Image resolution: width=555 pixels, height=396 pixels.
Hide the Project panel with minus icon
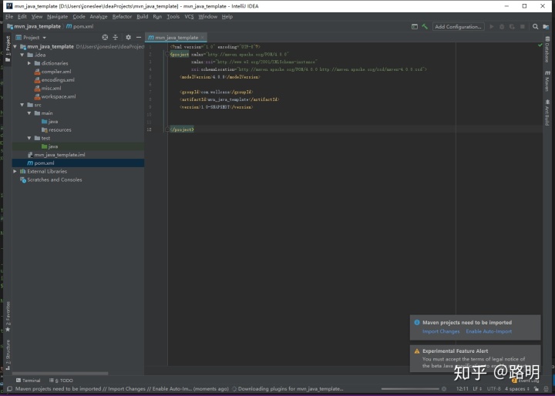tap(139, 37)
